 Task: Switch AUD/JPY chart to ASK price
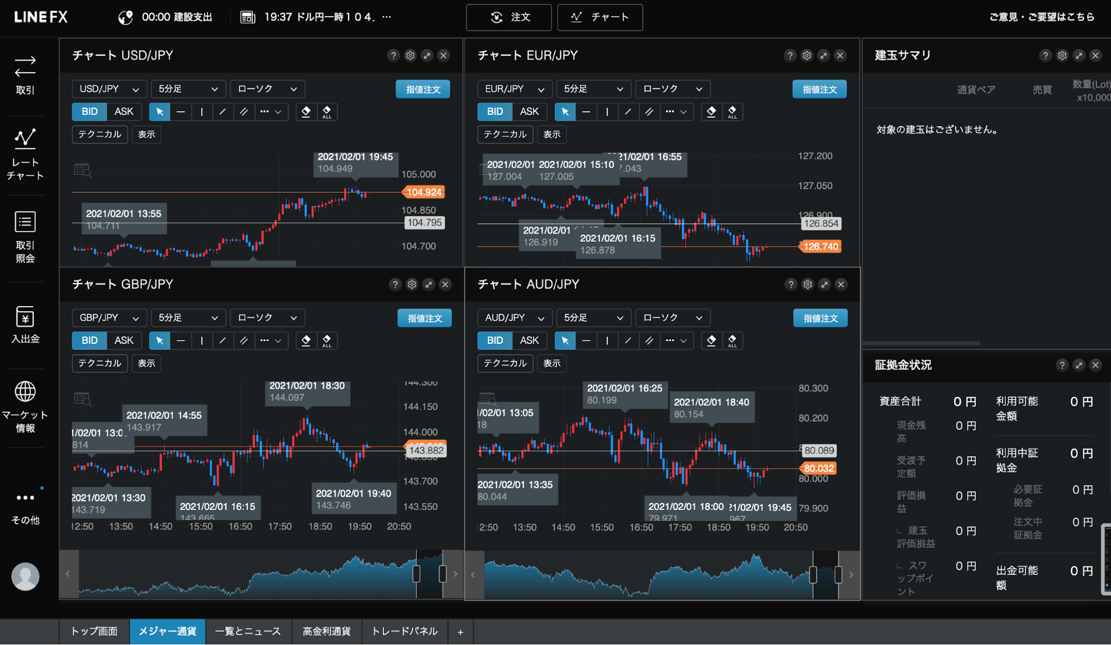(x=529, y=341)
